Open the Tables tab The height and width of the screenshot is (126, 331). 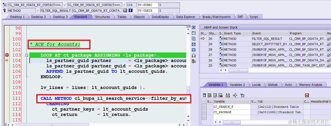point(122,17)
